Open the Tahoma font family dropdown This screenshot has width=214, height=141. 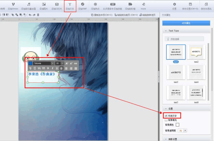click(52, 63)
